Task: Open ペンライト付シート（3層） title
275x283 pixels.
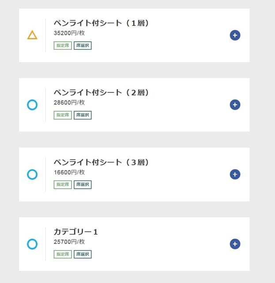Action: (101, 162)
